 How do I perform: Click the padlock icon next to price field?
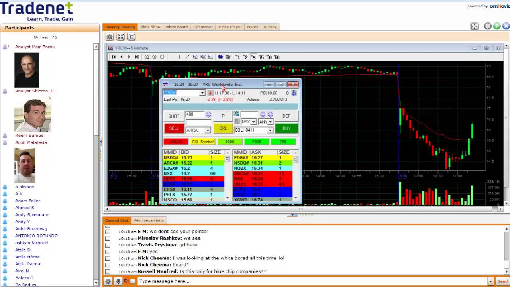coord(236,114)
